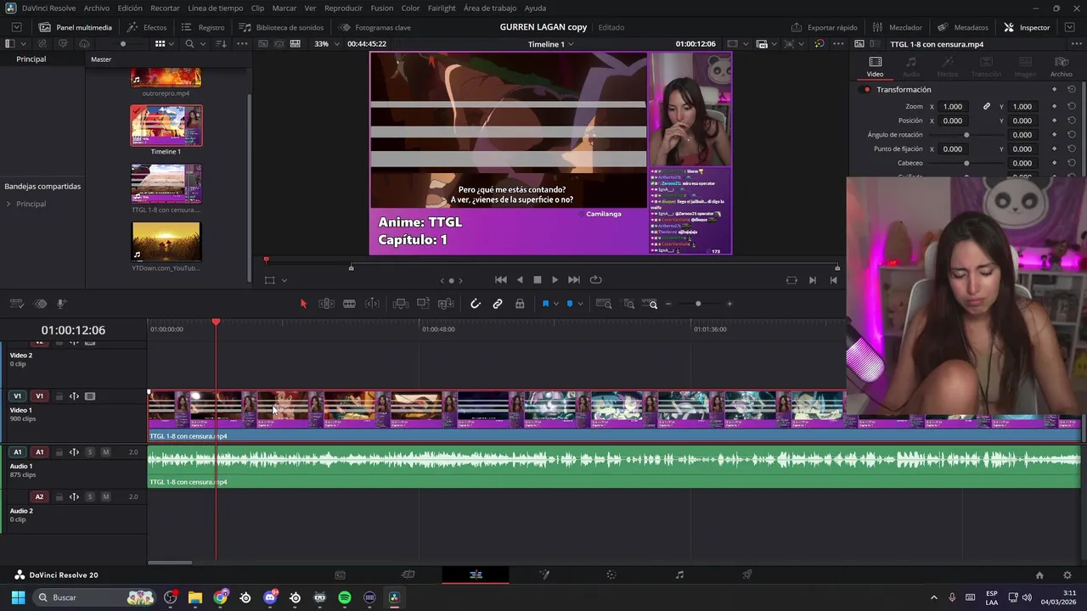Play the timeline in reverse
The image size is (1087, 611).
(x=520, y=280)
